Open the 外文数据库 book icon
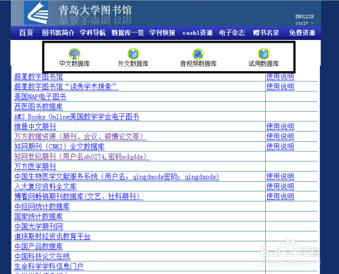This screenshot has height=274, width=339. [134, 54]
